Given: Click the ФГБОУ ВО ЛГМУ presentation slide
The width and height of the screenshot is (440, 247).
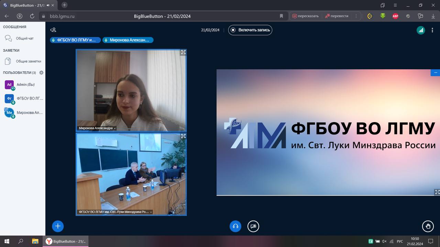Looking at the screenshot, I should click(x=328, y=132).
